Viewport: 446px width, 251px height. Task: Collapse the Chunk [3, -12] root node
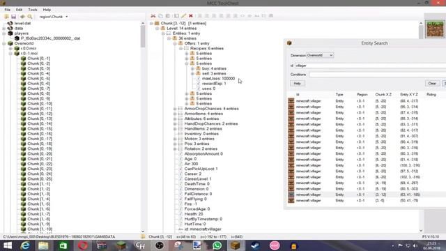152,23
